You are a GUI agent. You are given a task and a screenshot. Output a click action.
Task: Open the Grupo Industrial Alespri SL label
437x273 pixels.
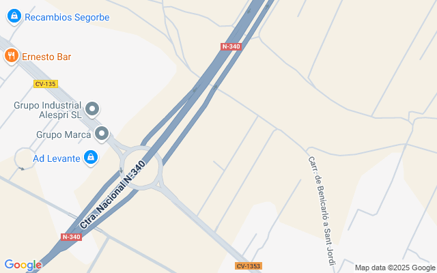click(48, 110)
